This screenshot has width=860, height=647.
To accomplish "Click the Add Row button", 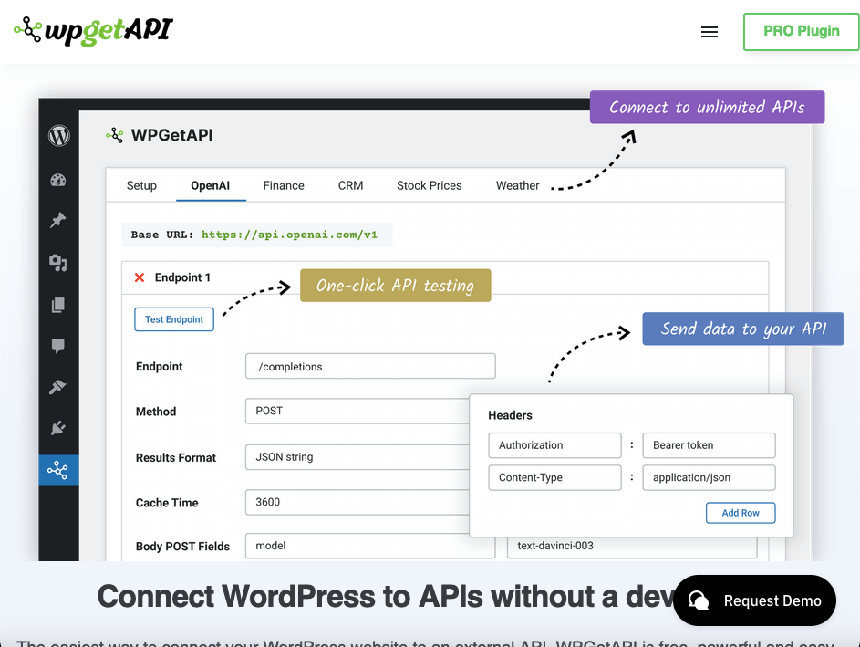I will [741, 513].
